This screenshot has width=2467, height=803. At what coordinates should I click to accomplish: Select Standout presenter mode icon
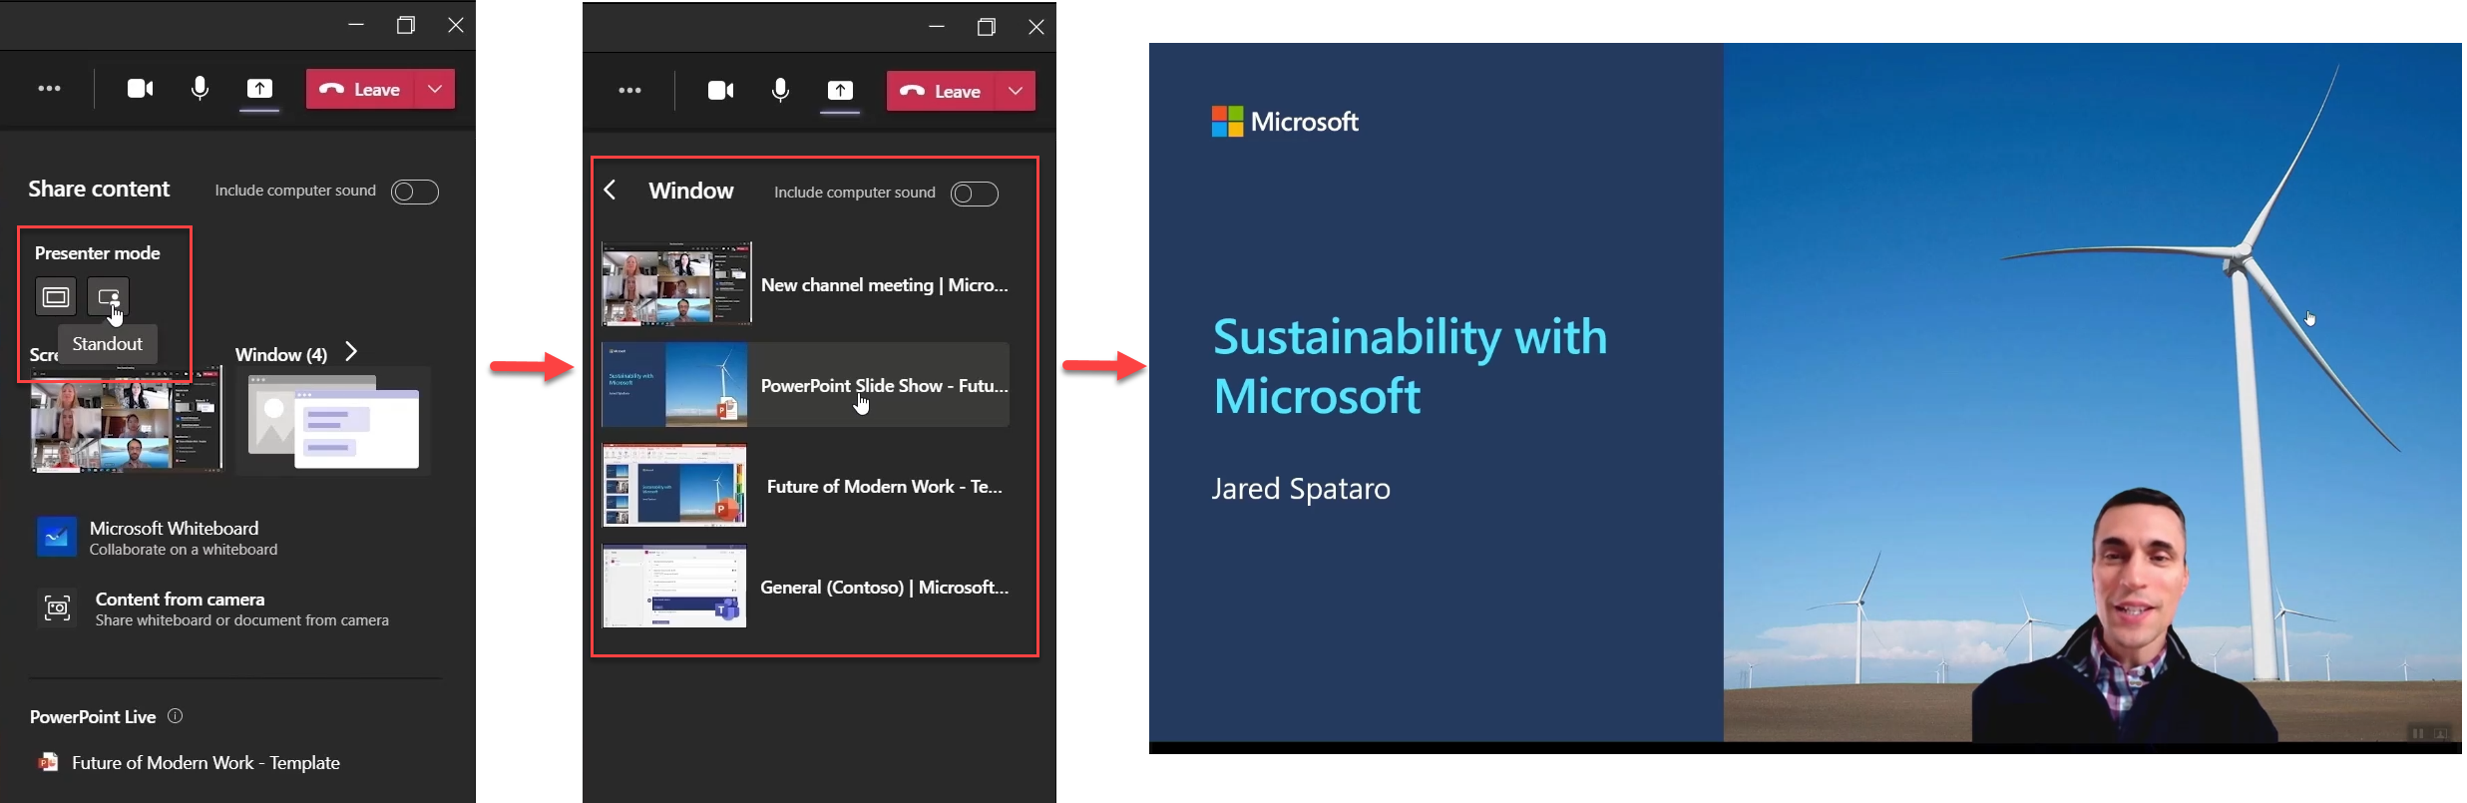pos(108,297)
